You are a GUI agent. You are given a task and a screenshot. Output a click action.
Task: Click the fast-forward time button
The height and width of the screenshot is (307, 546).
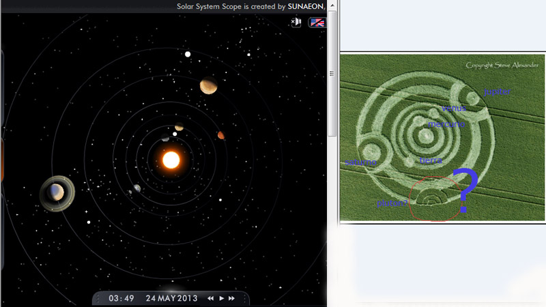232,299
